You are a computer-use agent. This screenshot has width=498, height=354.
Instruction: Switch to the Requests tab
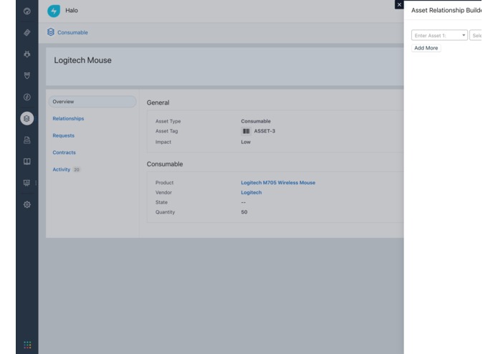(64, 135)
